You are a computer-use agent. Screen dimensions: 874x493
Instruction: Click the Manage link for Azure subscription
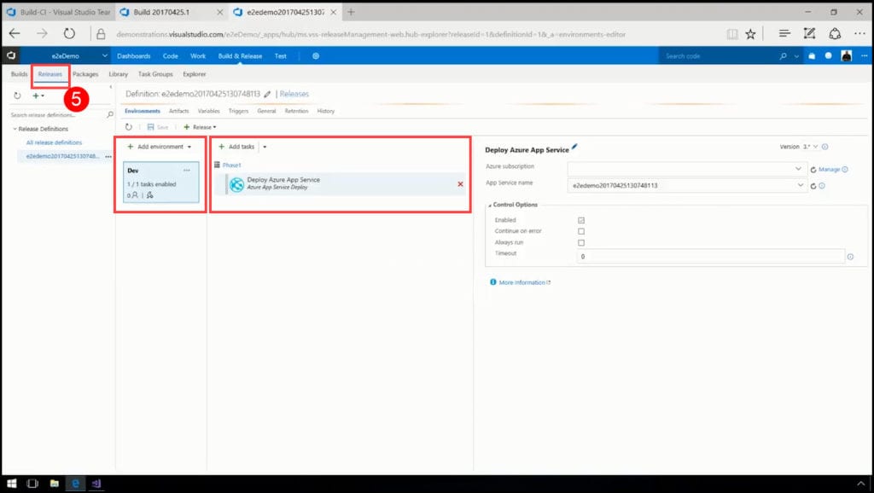[830, 170]
